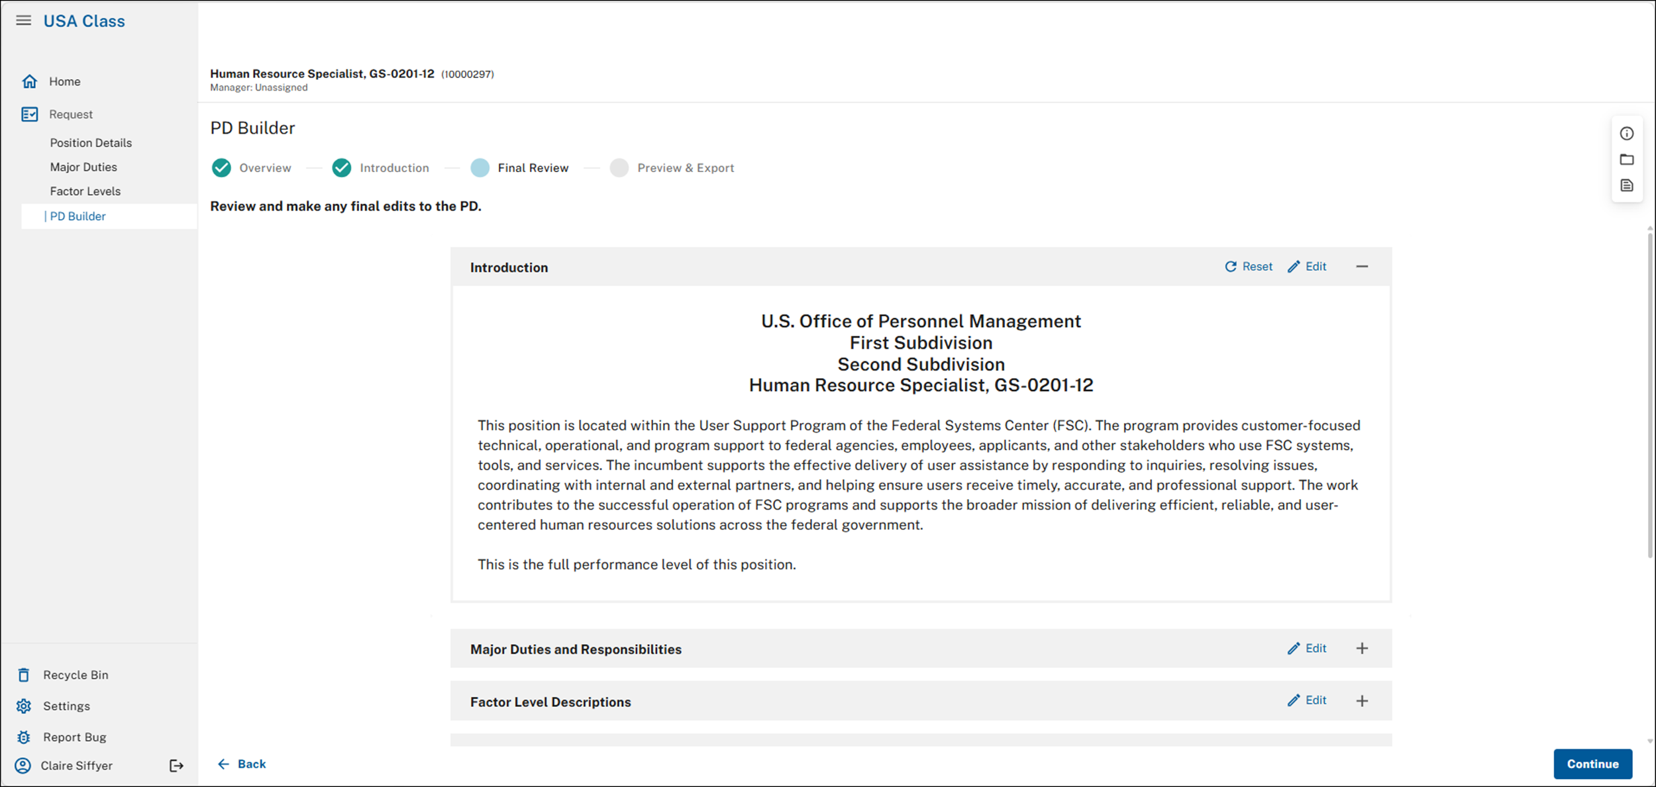The image size is (1656, 787).
Task: Open the hamburger navigation menu
Action: pyautogui.click(x=23, y=21)
